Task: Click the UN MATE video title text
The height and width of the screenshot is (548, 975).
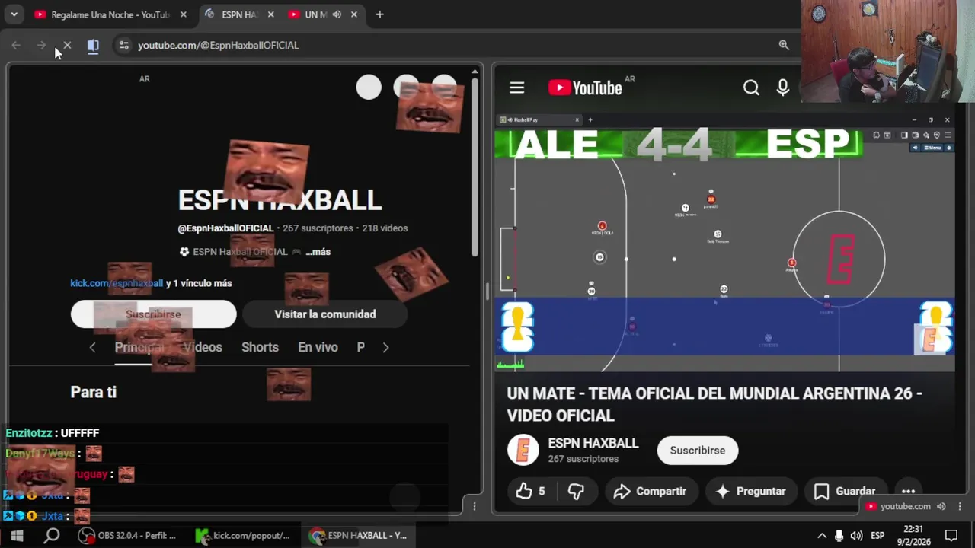Action: 714,404
